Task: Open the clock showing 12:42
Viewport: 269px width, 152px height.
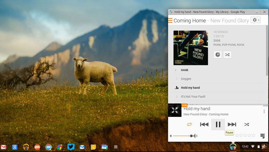Action: tap(245, 147)
